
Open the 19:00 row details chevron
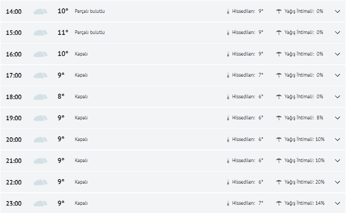(x=337, y=118)
